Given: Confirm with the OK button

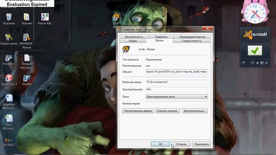Looking at the screenshot, I should 160,144.
